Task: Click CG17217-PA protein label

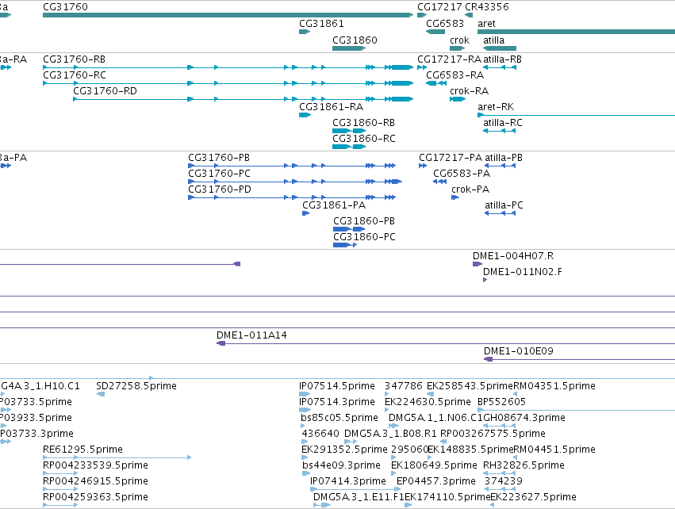Action: (451, 158)
